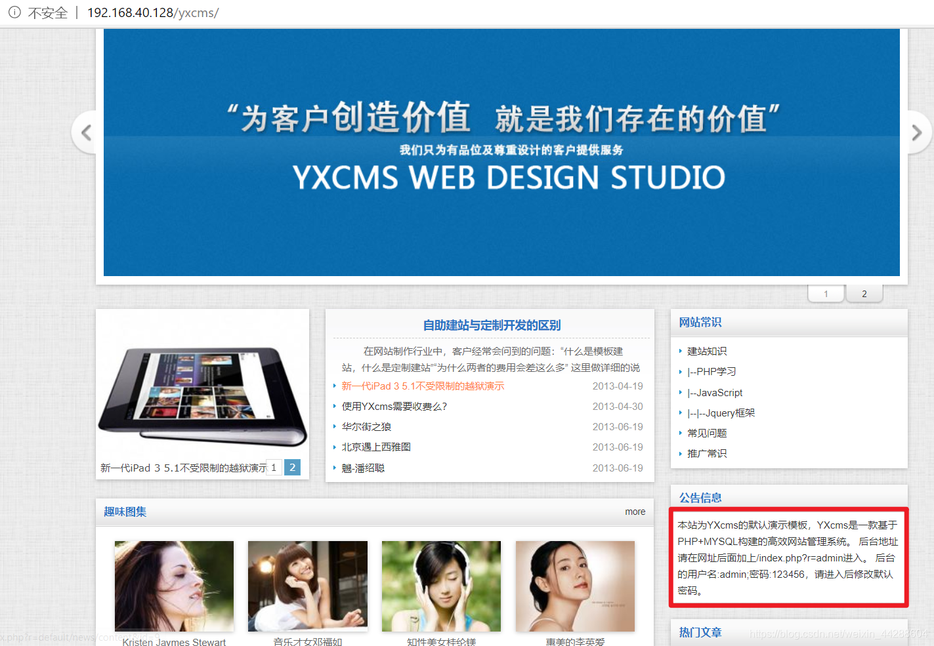Viewport: 934px width, 646px height.
Task: Open 常见问题 category
Action: [707, 434]
